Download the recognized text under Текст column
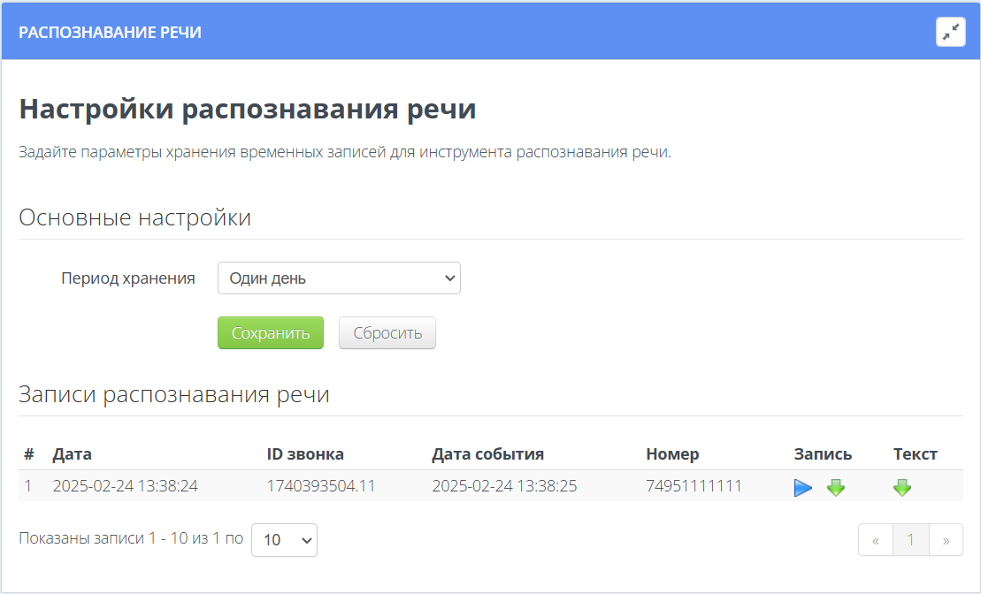Image resolution: width=981 pixels, height=594 pixels. (901, 486)
